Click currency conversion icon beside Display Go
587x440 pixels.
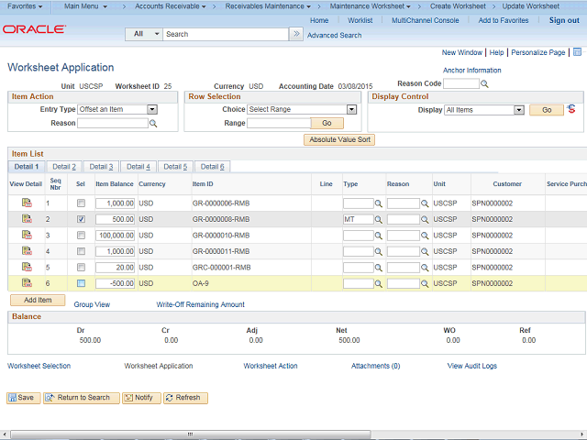pyautogui.click(x=572, y=110)
